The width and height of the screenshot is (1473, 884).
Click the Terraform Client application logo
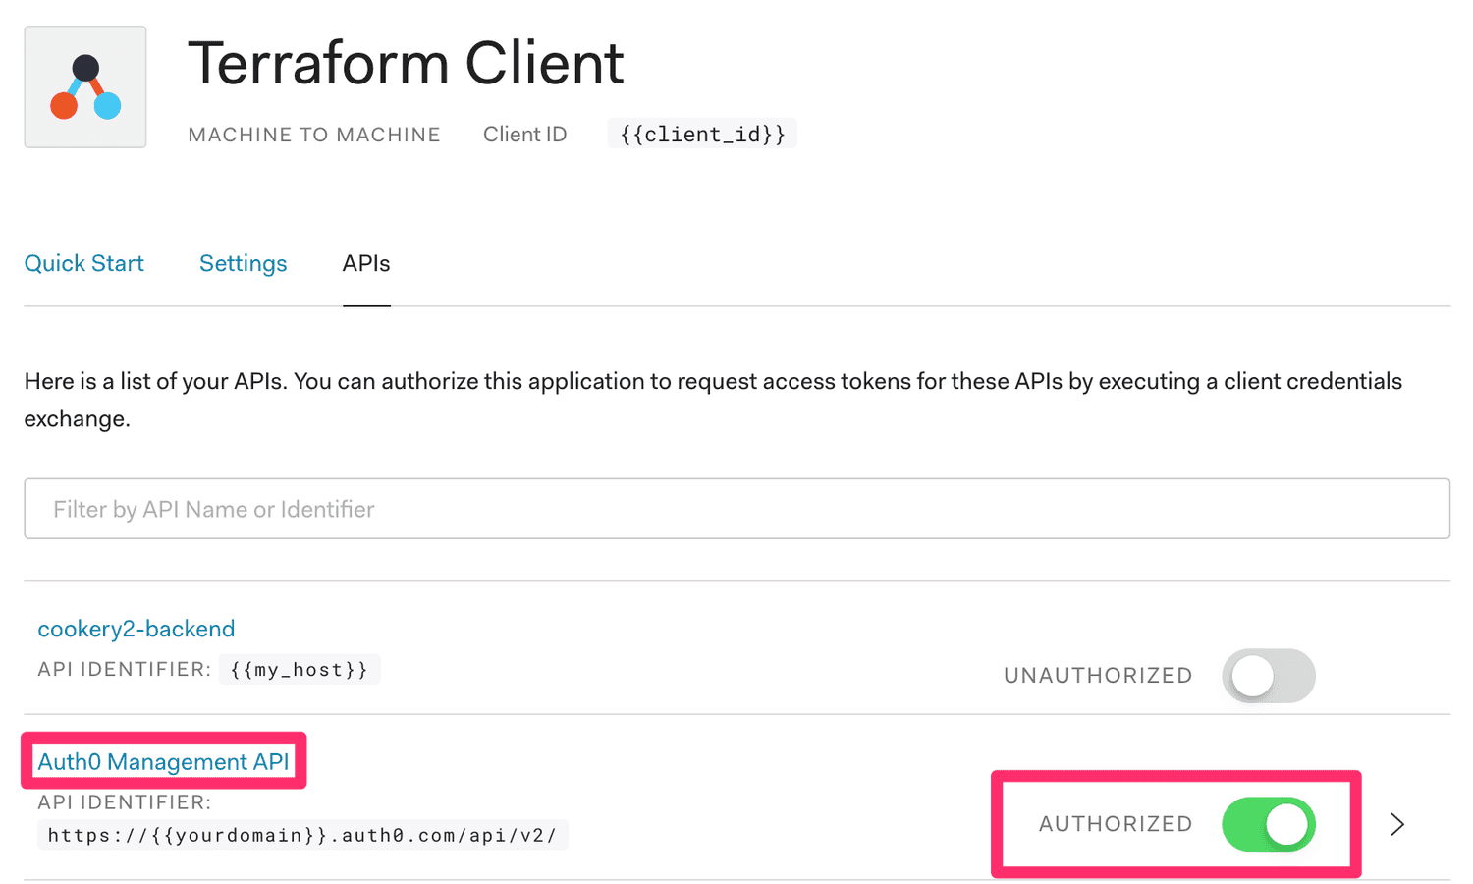[85, 87]
